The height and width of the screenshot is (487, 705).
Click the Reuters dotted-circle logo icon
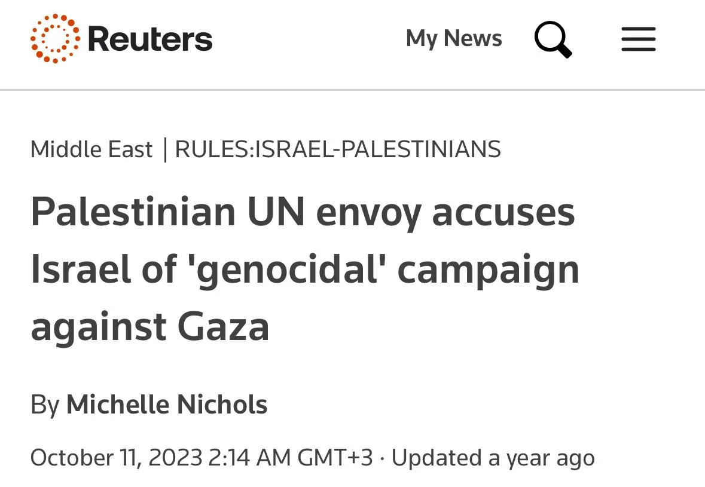[55, 39]
